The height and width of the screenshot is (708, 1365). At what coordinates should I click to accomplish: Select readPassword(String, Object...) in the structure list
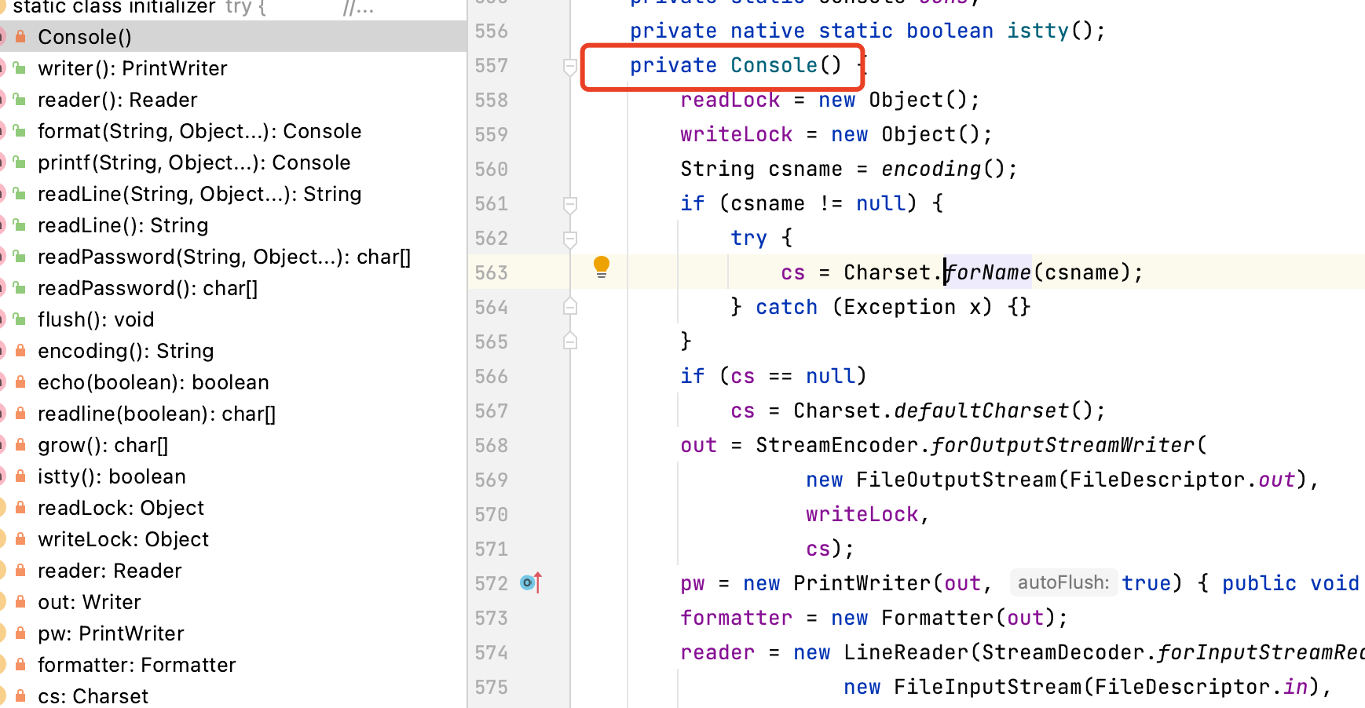224,257
